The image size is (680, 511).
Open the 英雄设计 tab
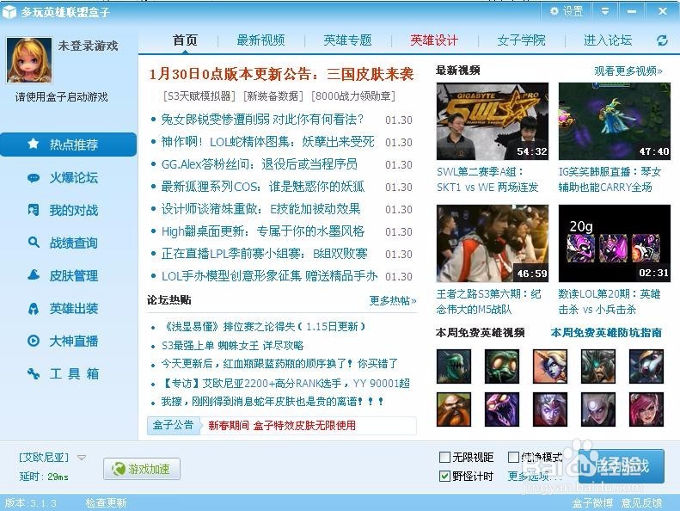(x=434, y=40)
